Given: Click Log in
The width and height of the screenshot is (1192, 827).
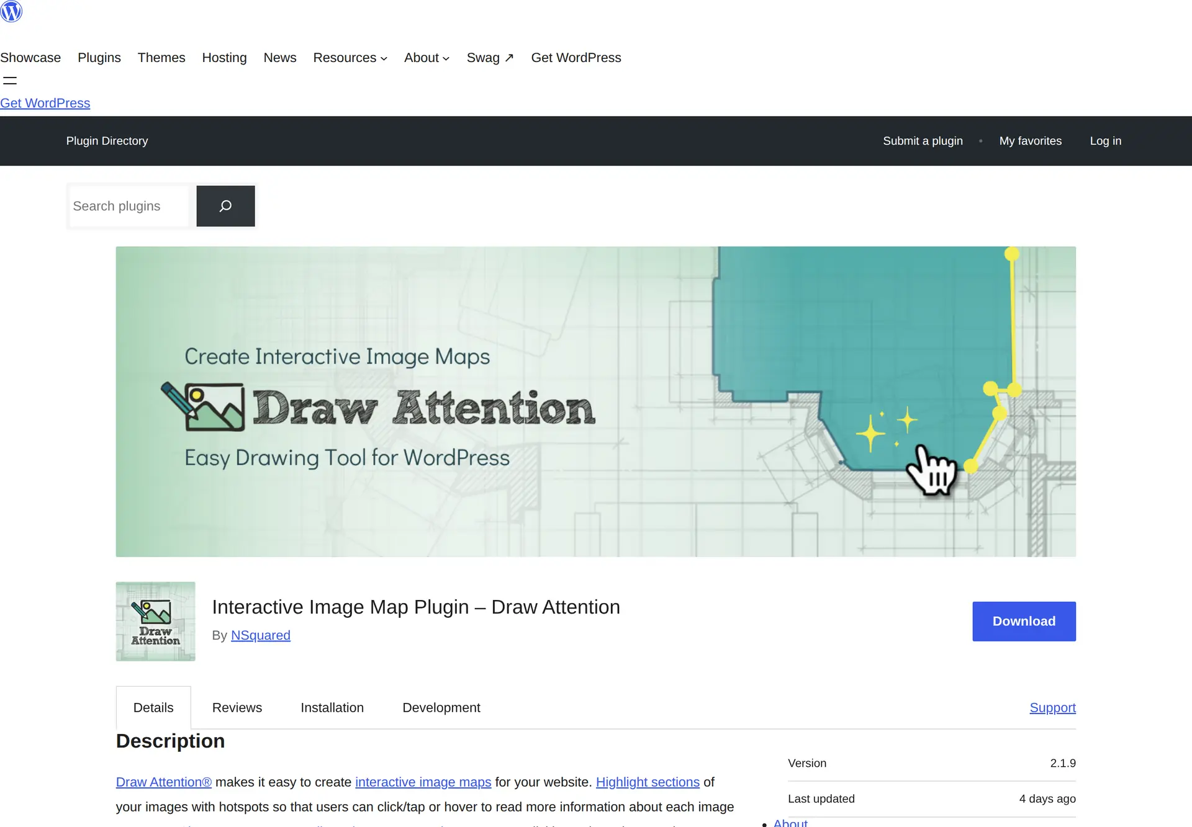Looking at the screenshot, I should pyautogui.click(x=1106, y=141).
